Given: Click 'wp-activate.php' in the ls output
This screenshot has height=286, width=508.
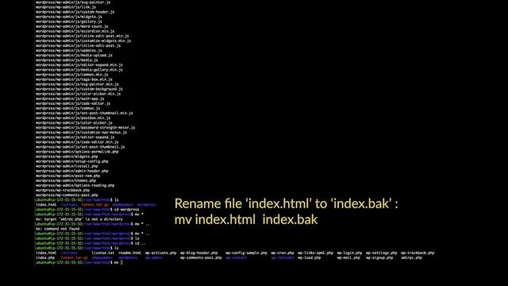Looking at the screenshot, I should pyautogui.click(x=160, y=253).
